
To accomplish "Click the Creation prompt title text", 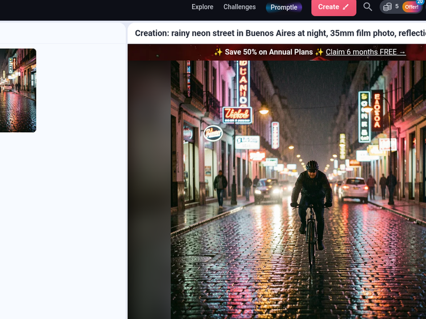I will click(x=280, y=33).
